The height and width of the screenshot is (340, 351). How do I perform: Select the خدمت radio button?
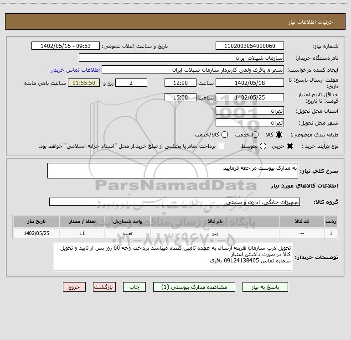pos(255,135)
